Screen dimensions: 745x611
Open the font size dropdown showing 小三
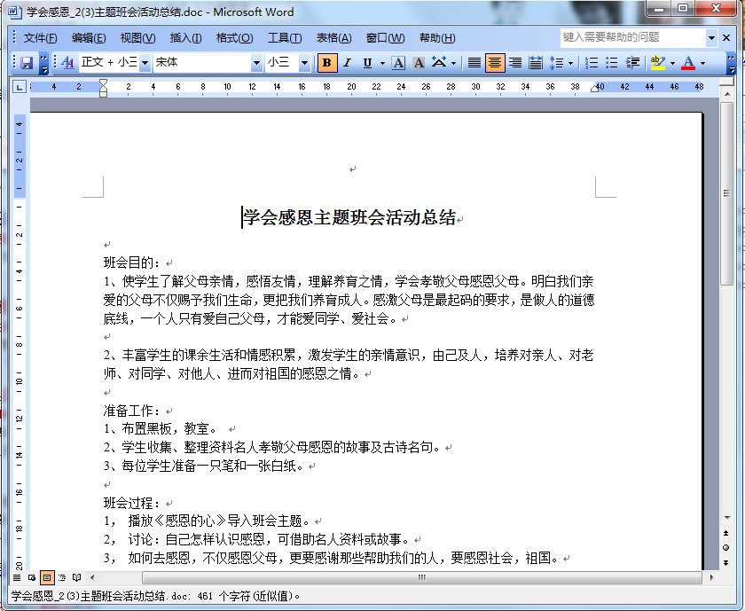pos(306,63)
